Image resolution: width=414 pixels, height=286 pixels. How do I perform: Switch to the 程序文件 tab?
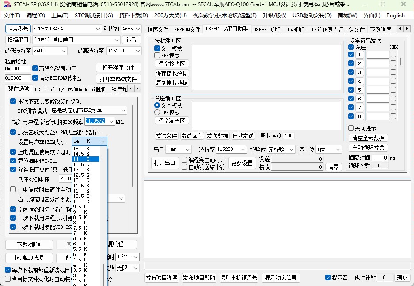[x=158, y=30]
